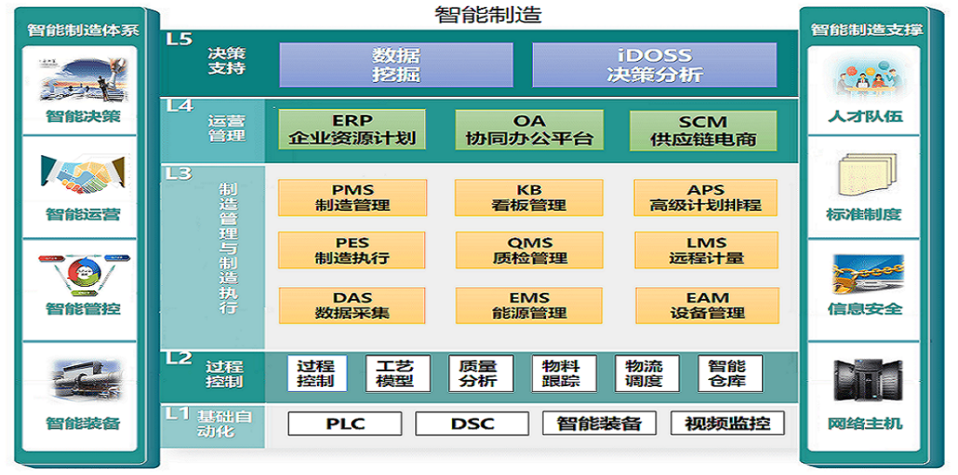Click the DAS 数据采集 box
Image resolution: width=958 pixels, height=475 pixels.
[353, 305]
